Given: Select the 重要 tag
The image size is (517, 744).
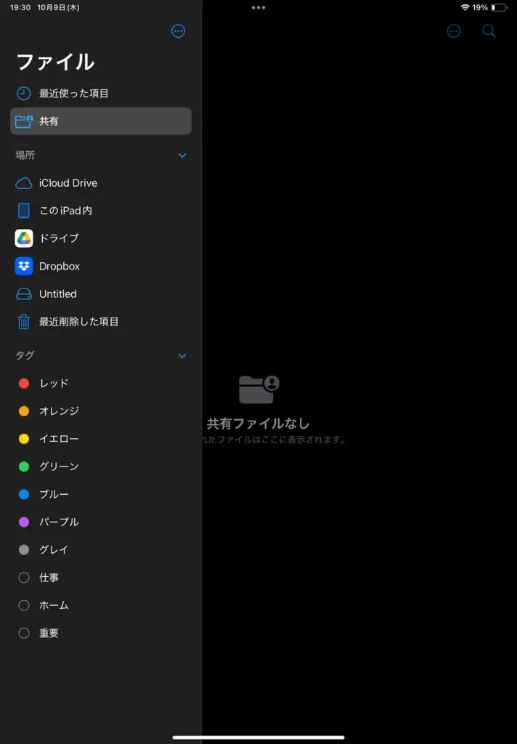Looking at the screenshot, I should tap(49, 633).
